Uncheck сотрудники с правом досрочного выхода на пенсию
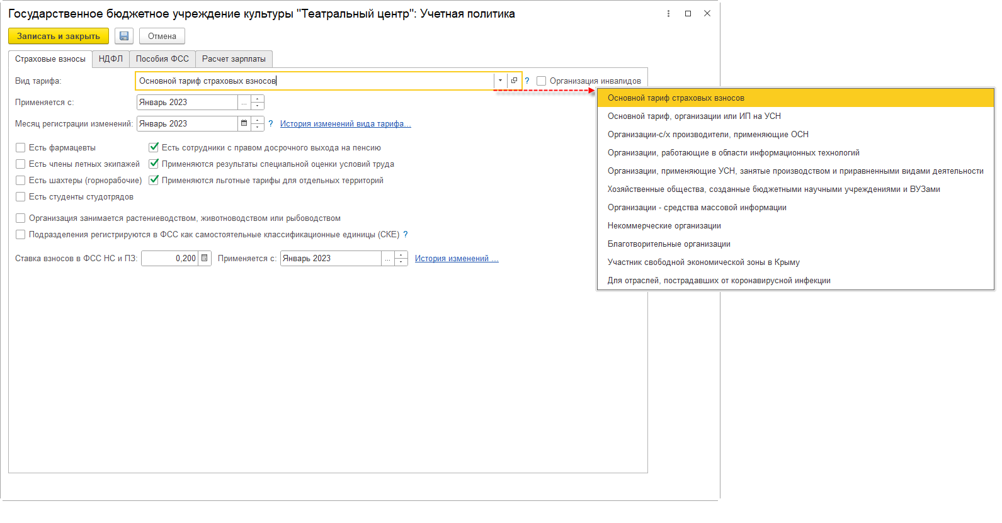The image size is (1002, 523). tap(154, 147)
